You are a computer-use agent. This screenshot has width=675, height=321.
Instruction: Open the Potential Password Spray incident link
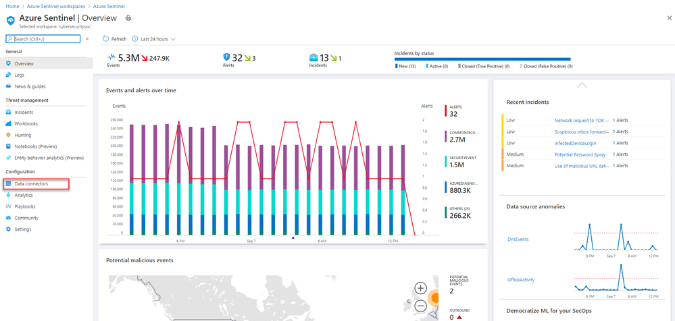pyautogui.click(x=580, y=154)
